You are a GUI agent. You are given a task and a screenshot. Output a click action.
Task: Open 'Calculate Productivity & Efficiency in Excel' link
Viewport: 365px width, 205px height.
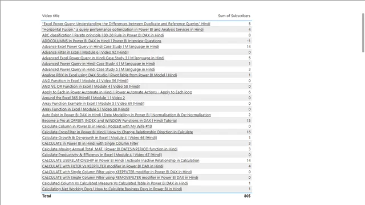point(102,155)
